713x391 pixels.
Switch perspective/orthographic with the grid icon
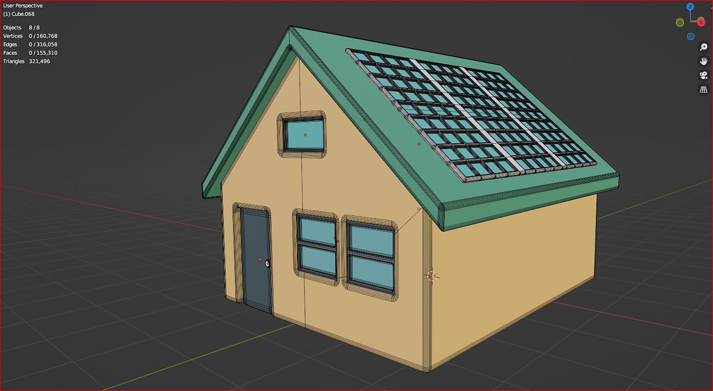pos(703,89)
